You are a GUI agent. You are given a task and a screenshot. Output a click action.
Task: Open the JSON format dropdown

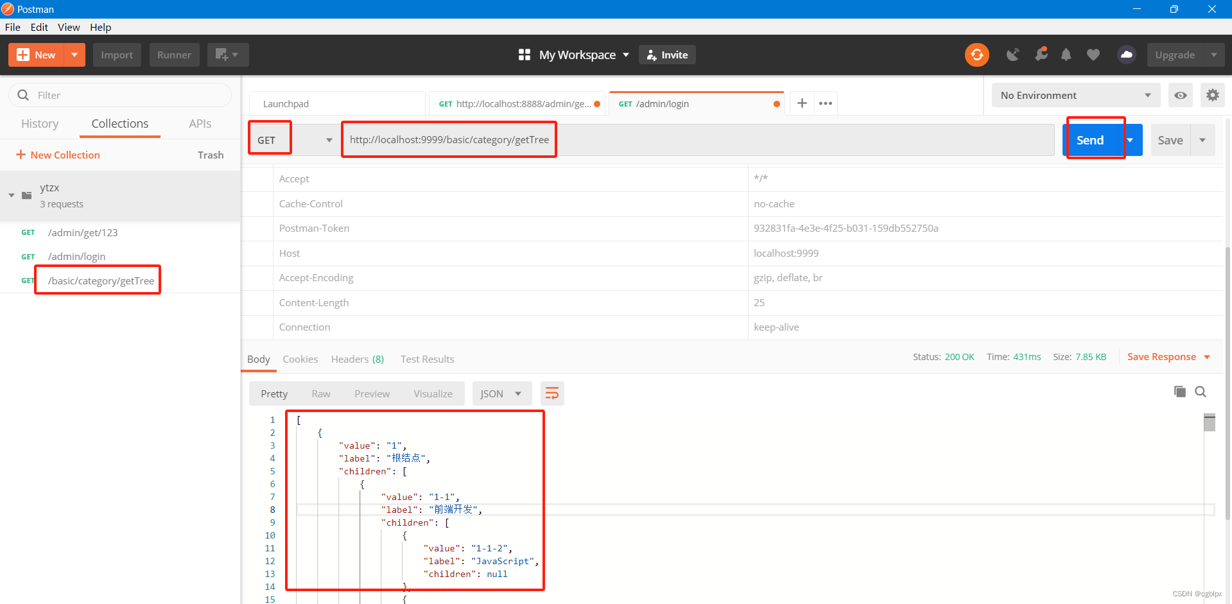pyautogui.click(x=502, y=393)
